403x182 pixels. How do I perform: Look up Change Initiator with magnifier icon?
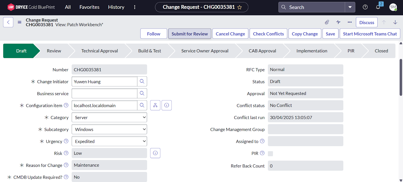(x=142, y=81)
